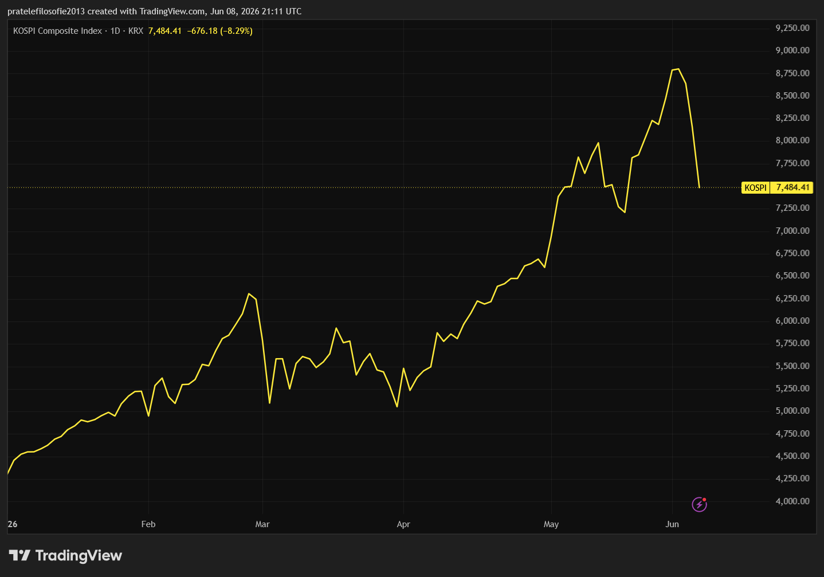Image resolution: width=824 pixels, height=577 pixels.
Task: Click the "26" year label on time axis
Action: 13,524
